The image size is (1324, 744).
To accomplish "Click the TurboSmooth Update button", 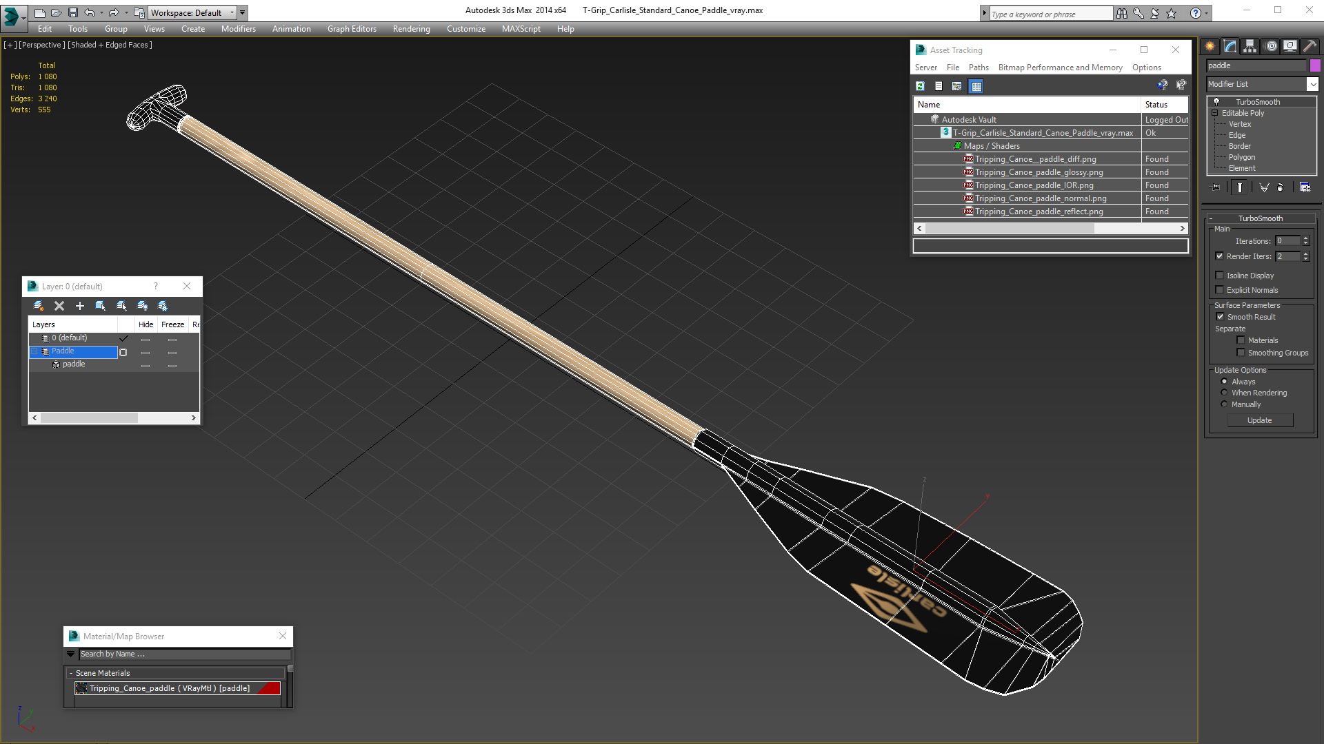I will 1259,420.
